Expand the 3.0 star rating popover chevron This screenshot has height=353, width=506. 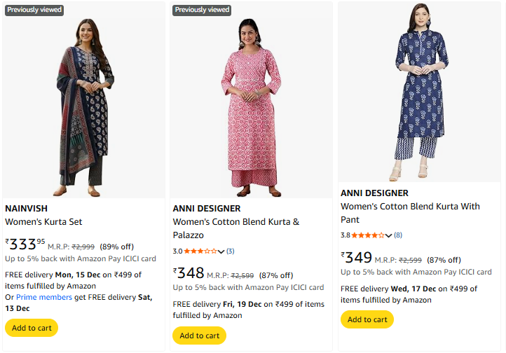click(x=221, y=251)
